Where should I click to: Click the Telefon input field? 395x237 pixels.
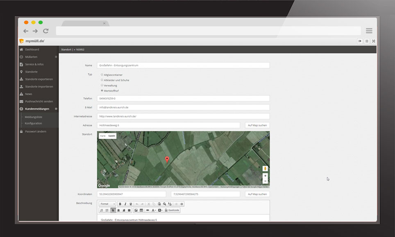coord(183,98)
